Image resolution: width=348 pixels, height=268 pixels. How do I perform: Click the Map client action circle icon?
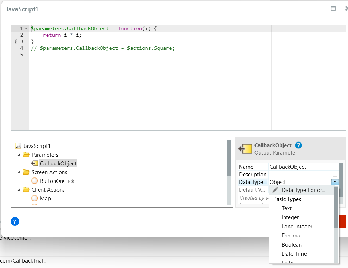pos(35,198)
